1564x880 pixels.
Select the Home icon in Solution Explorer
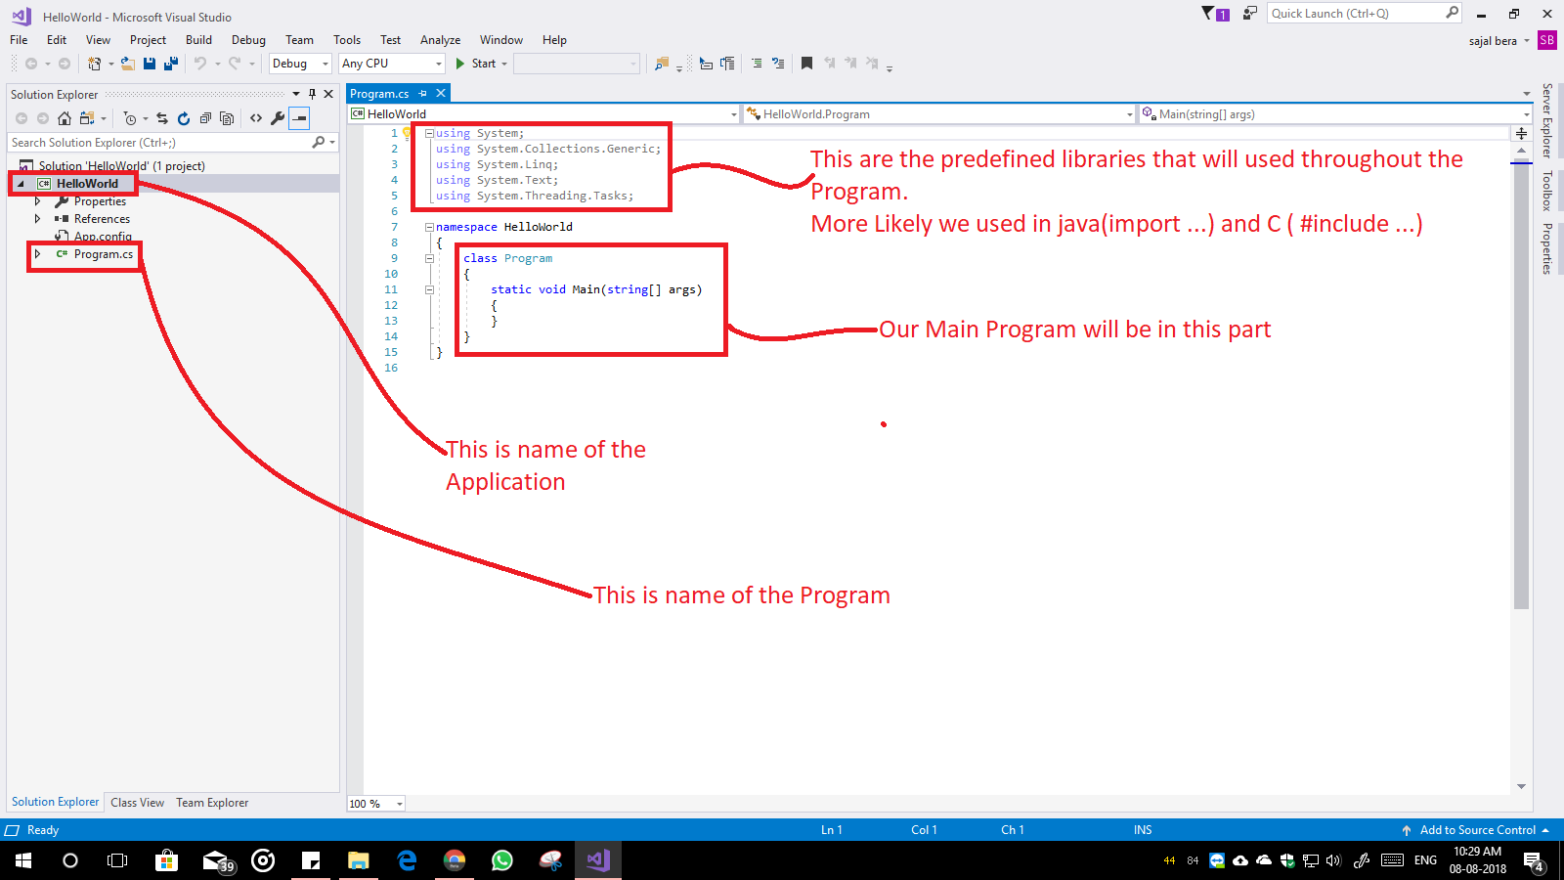coord(65,118)
